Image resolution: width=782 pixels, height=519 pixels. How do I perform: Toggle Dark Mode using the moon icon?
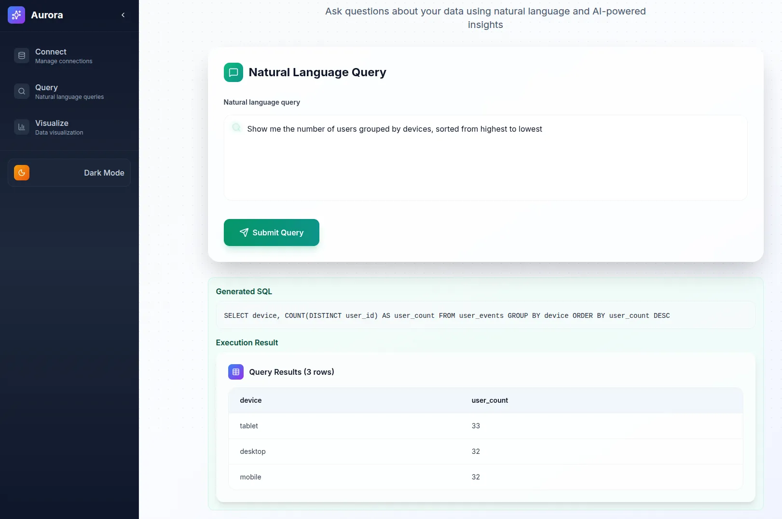[22, 173]
